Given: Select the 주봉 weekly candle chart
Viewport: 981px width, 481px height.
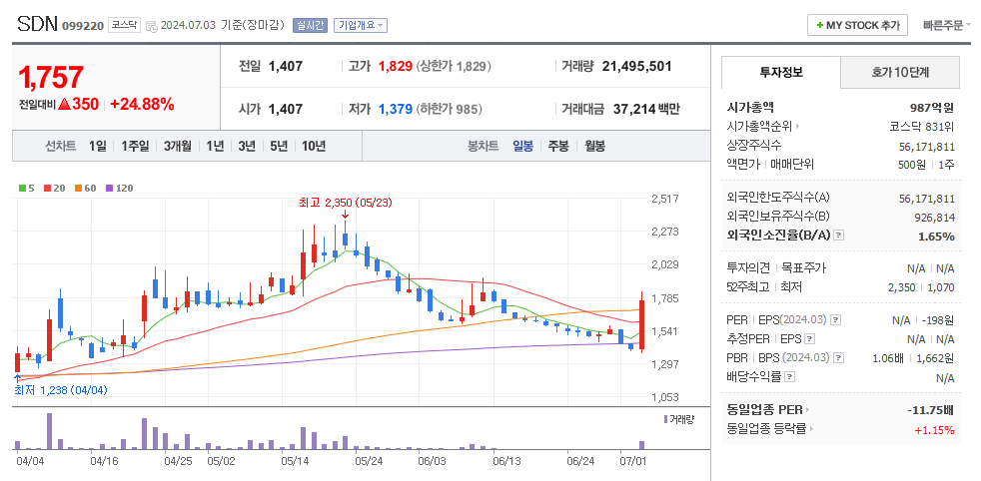Looking at the screenshot, I should pyautogui.click(x=558, y=146).
